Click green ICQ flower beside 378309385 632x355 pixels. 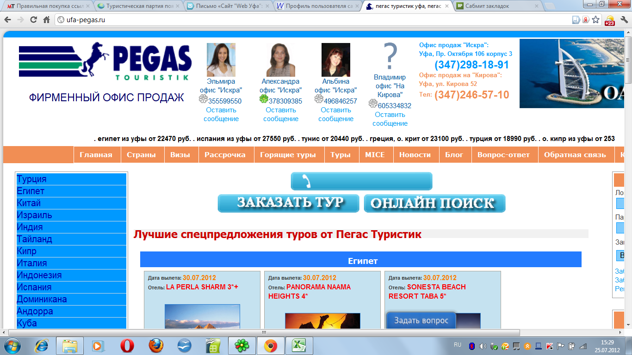click(x=264, y=98)
